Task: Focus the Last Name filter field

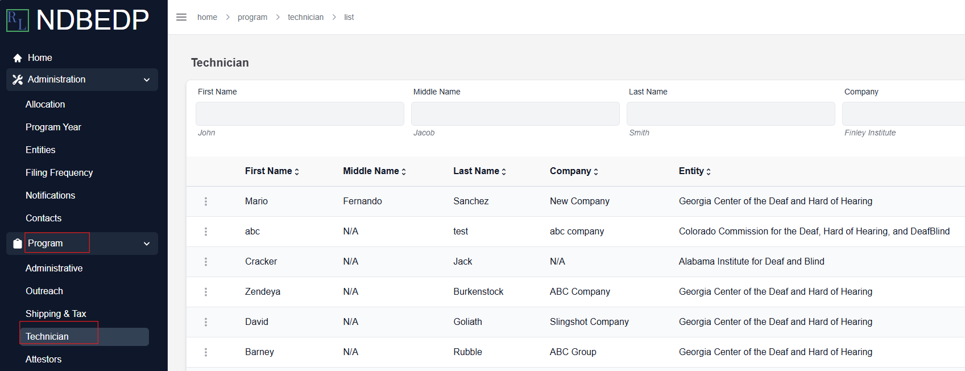Action: [731, 114]
